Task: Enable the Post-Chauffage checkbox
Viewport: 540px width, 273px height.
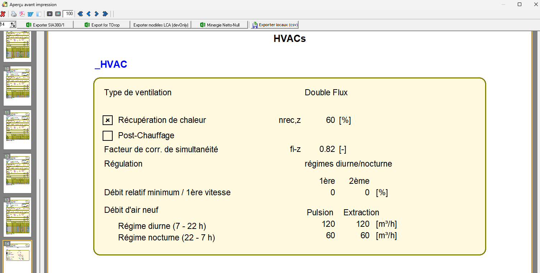Action: click(108, 136)
